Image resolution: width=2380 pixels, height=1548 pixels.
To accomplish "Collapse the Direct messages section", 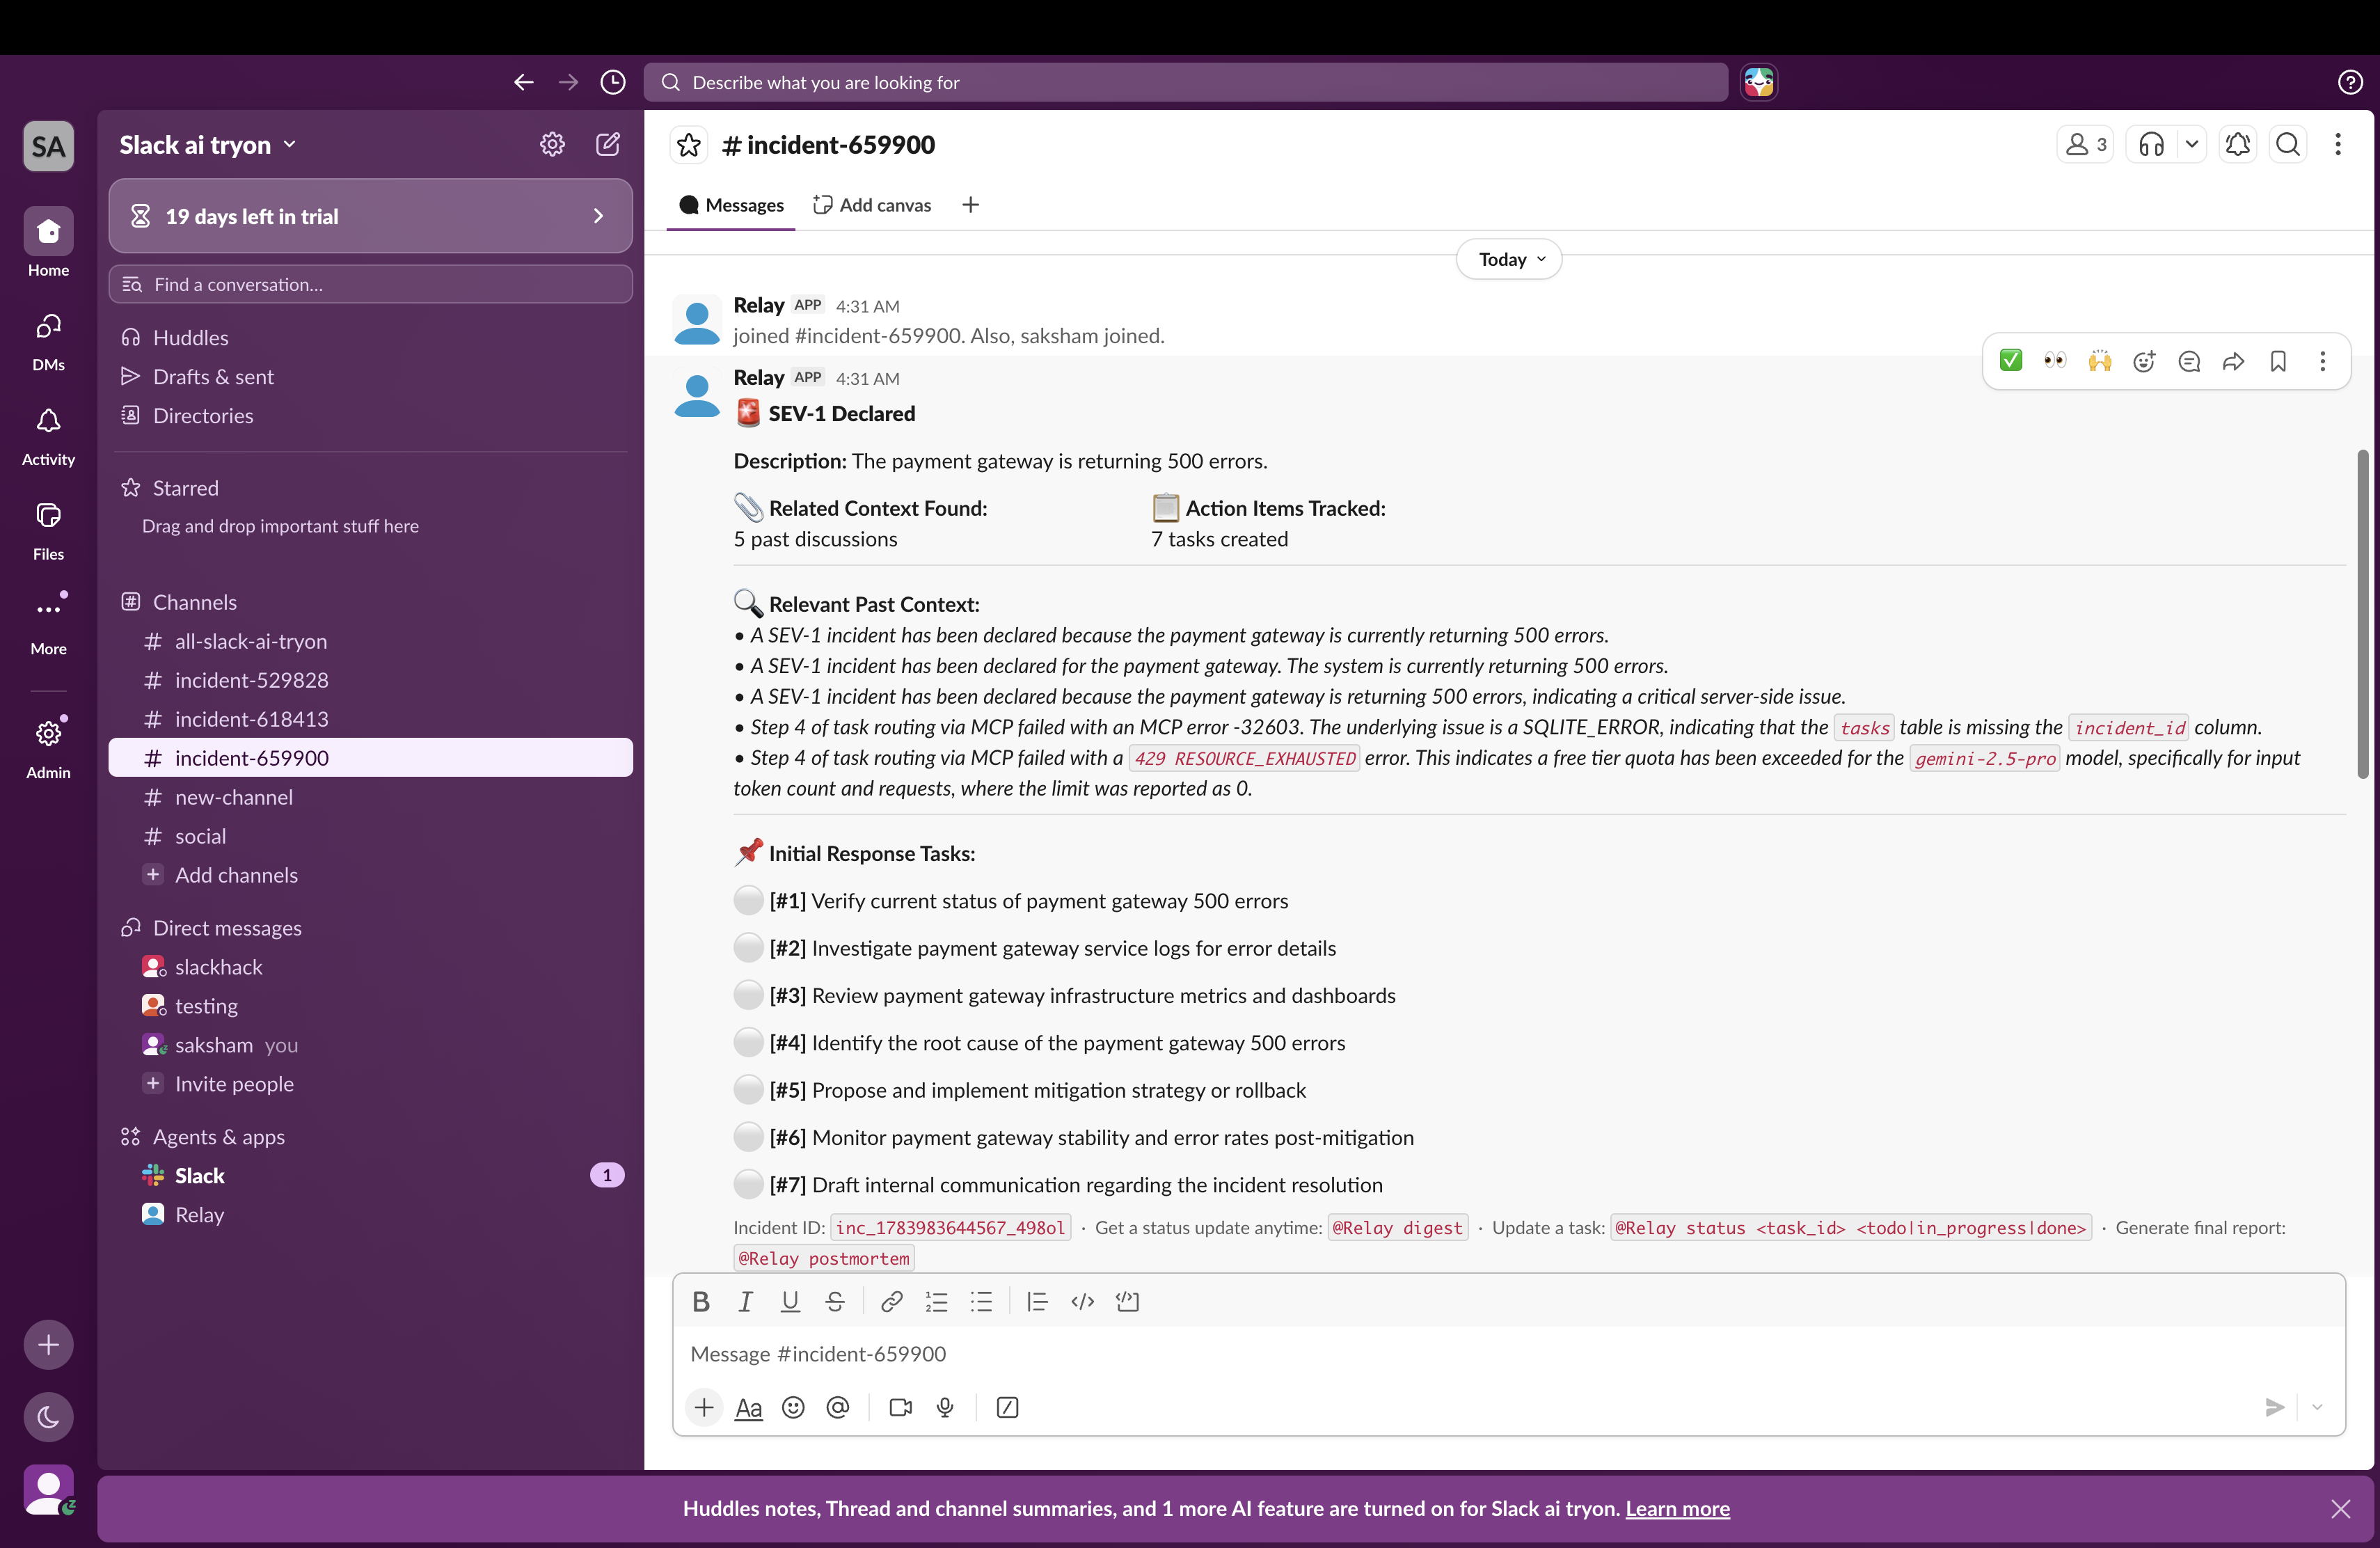I will (227, 928).
